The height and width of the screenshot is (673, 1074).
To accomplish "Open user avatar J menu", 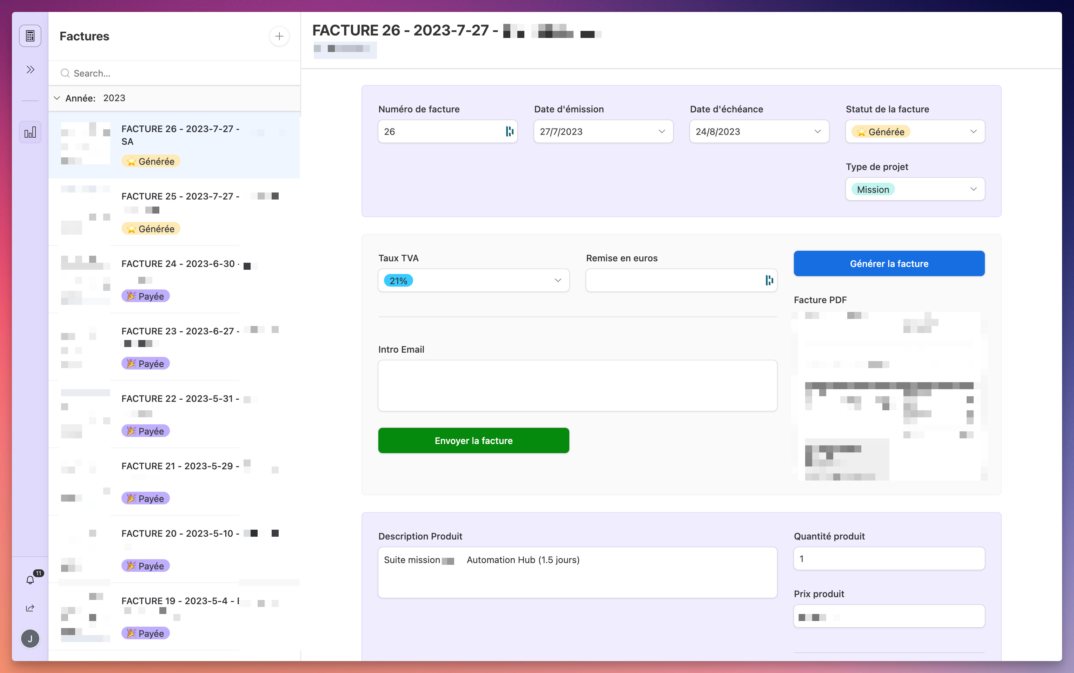I will tap(30, 639).
